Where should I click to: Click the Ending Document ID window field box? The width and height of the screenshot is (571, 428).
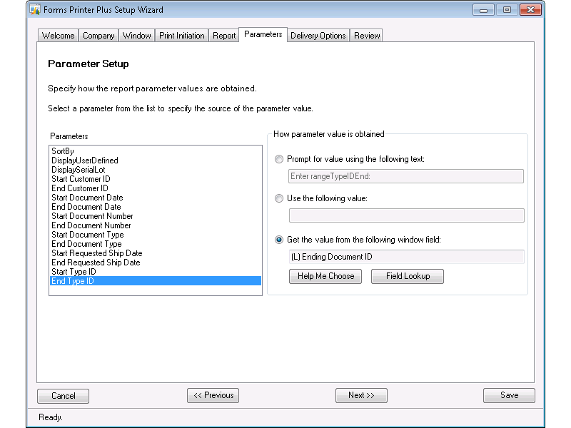pyautogui.click(x=405, y=257)
